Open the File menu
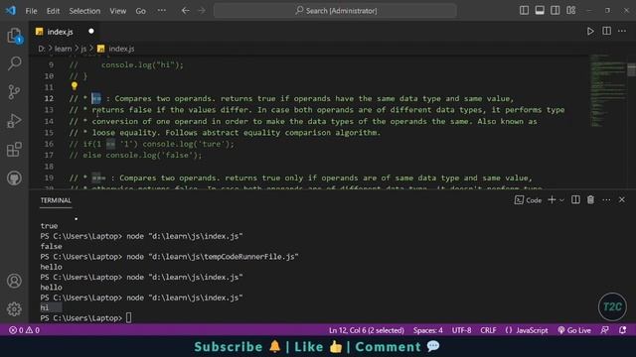 [31, 11]
